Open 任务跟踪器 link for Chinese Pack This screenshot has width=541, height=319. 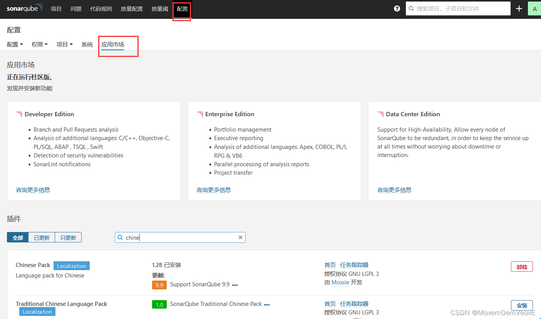click(x=354, y=265)
